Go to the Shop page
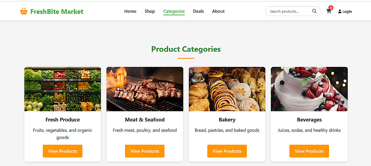Screen dimensions: 371x166 coord(150,11)
